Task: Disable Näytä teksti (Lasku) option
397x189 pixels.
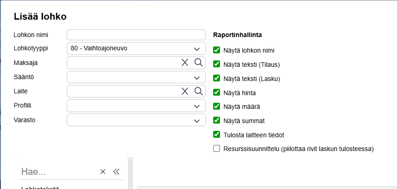Action: (x=217, y=78)
